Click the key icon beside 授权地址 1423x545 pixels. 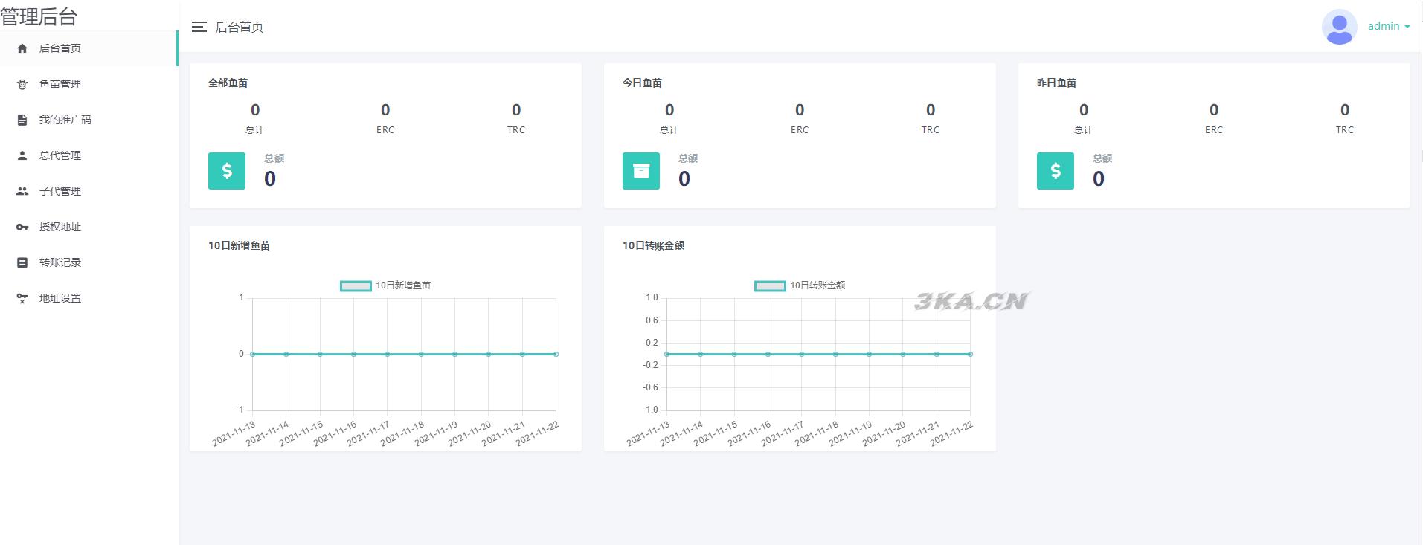pos(22,227)
